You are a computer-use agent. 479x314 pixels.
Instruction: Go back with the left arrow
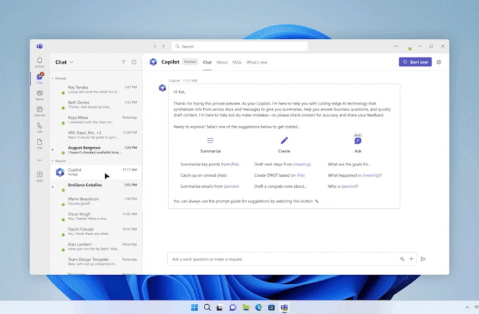point(155,47)
